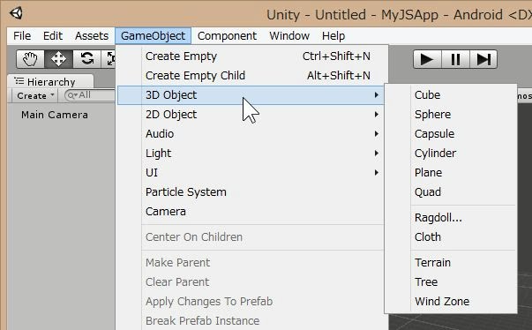The height and width of the screenshot is (330, 532).
Task: Click the Unity logo icon in title bar
Action: pos(16,13)
